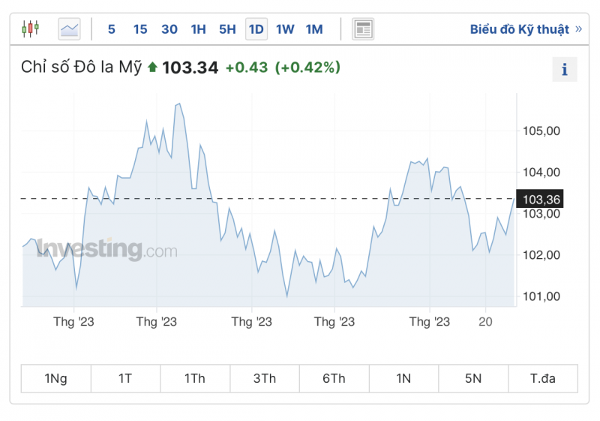
Task: Select the 1Th time range tab
Action: [x=195, y=378]
